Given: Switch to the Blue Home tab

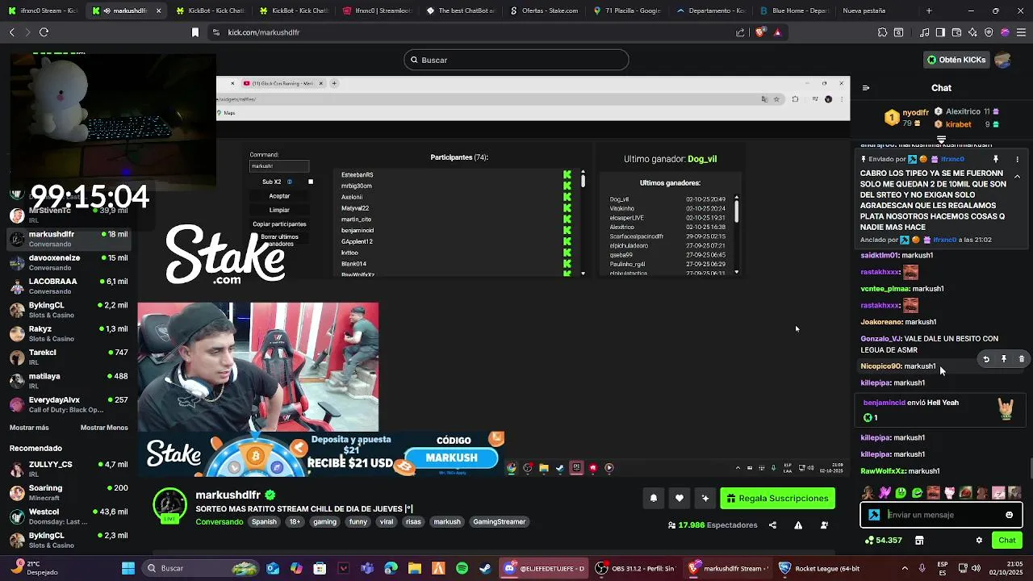Looking at the screenshot, I should click(x=793, y=10).
